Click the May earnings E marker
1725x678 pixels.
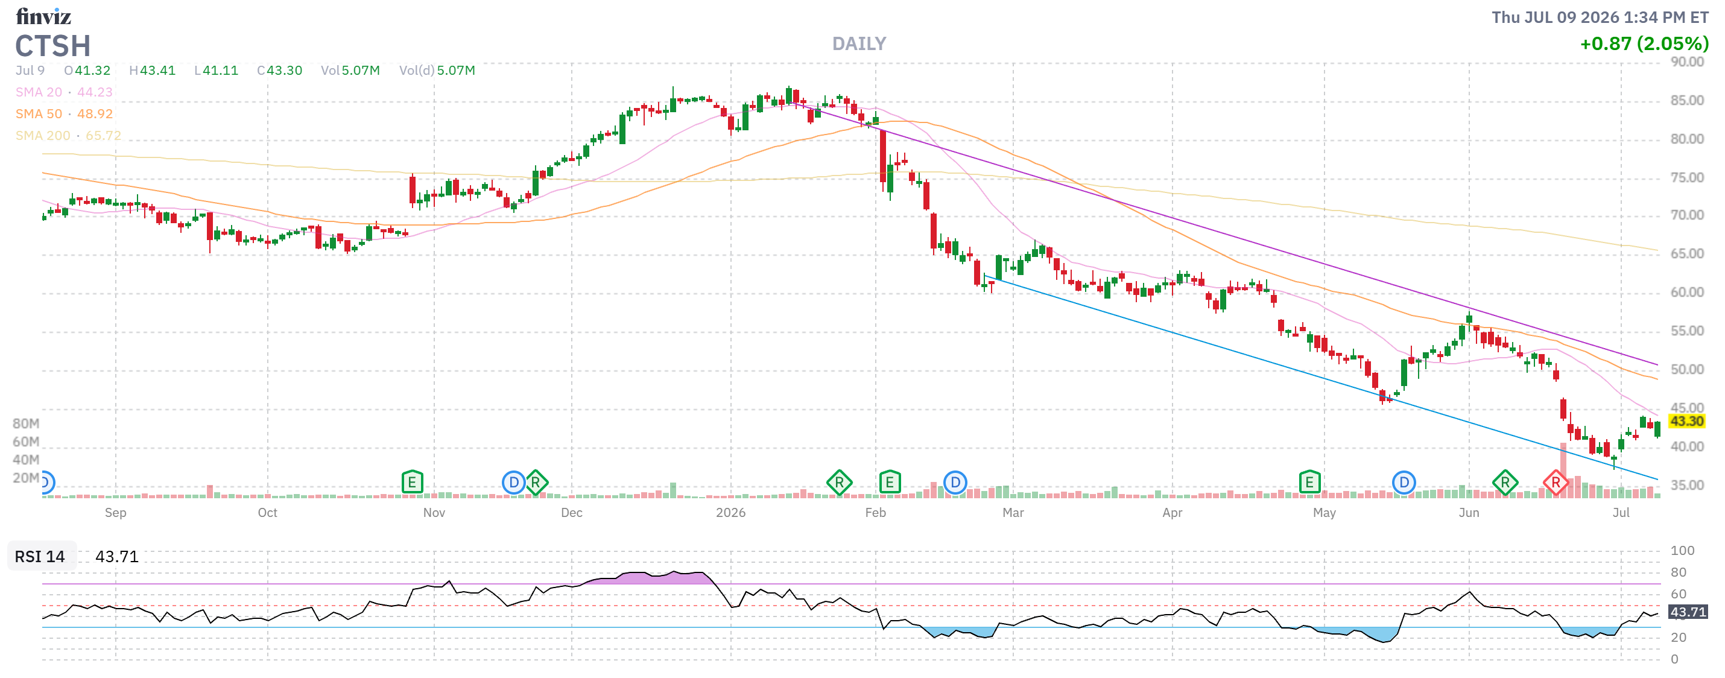[1309, 482]
